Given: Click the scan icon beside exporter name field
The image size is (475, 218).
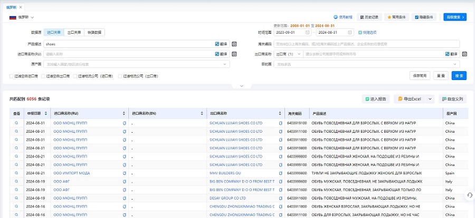Looking at the screenshot, I should [x=464, y=54].
